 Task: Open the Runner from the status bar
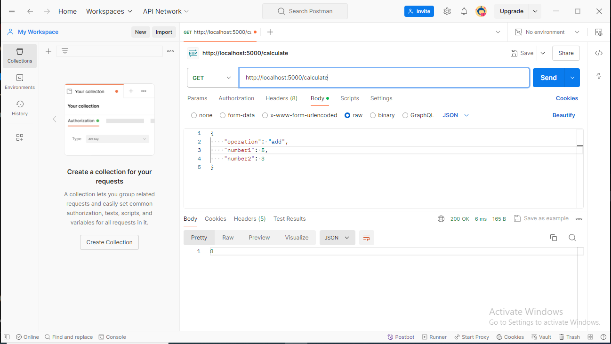pyautogui.click(x=434, y=337)
